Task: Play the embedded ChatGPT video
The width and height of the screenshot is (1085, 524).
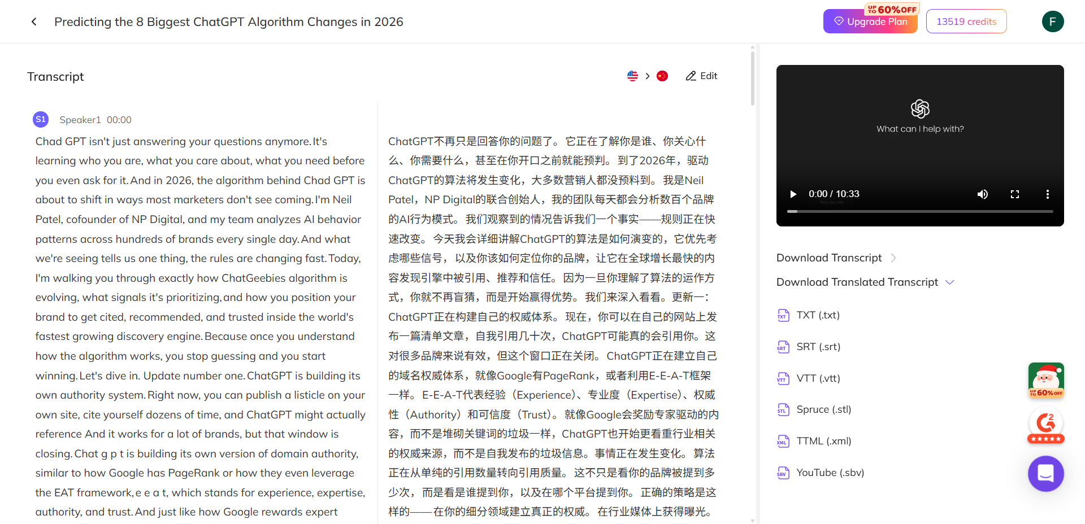Action: pos(793,194)
